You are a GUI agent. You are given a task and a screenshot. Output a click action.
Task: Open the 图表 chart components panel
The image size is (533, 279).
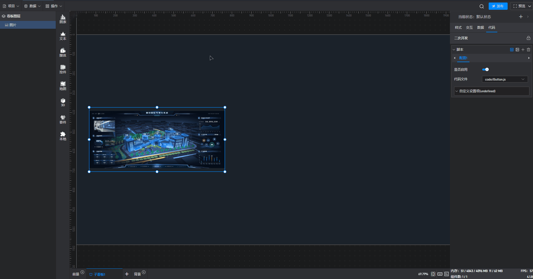(x=63, y=19)
